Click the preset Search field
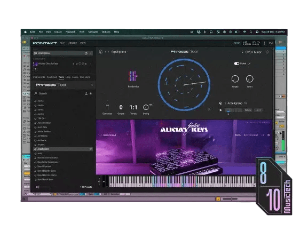Screen dimensions: 308x231 coord(59,93)
